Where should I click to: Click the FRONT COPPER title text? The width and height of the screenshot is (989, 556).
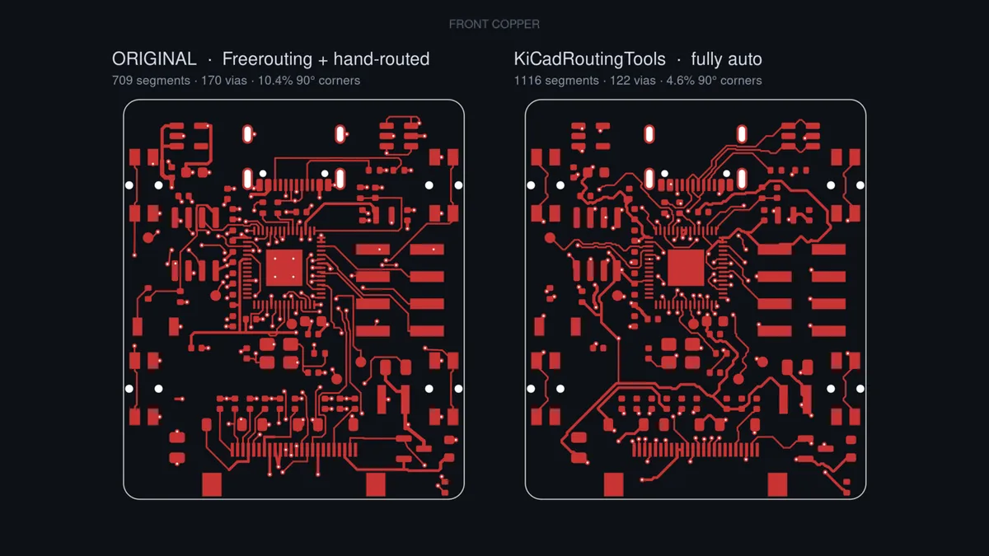[x=494, y=25]
